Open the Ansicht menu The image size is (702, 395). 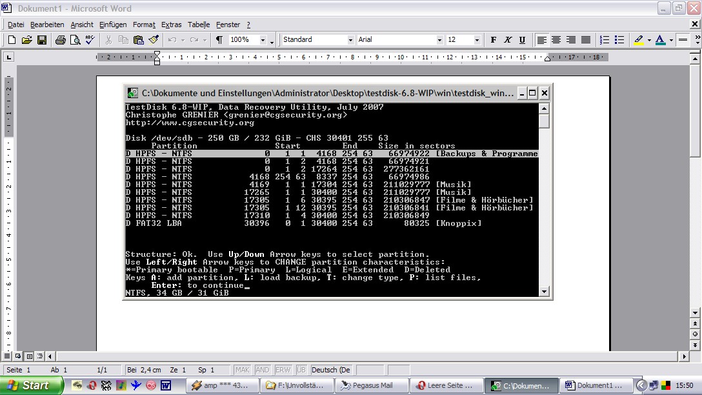coord(82,25)
